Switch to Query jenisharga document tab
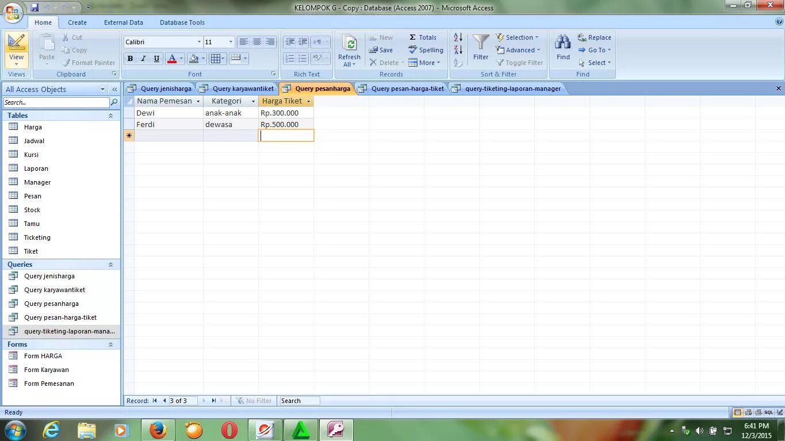 [160, 89]
